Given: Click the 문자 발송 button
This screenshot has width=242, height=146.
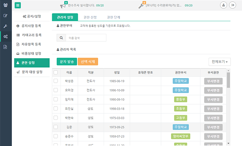Looking at the screenshot, I should 67,62.
